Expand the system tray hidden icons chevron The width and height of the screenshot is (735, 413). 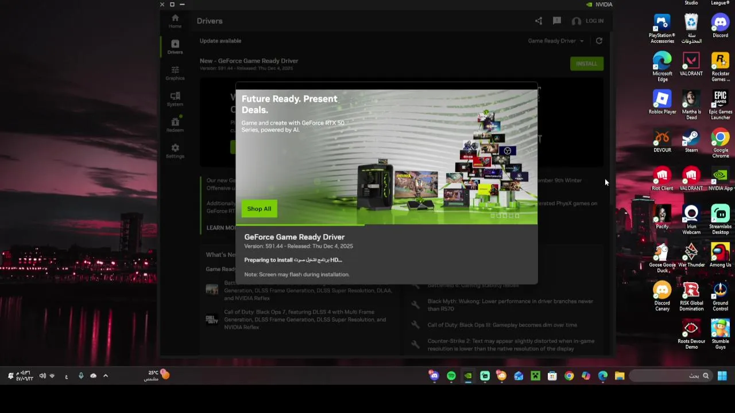(x=106, y=376)
